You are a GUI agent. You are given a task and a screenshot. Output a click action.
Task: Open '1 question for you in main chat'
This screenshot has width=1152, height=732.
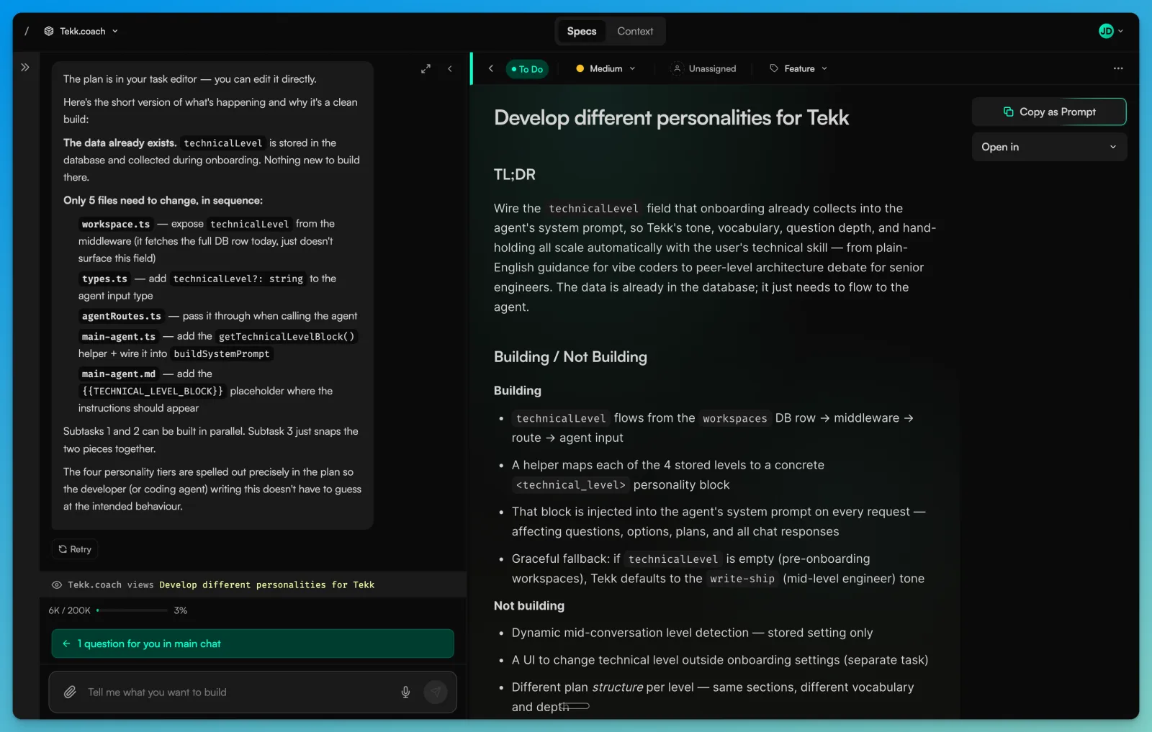[253, 643]
